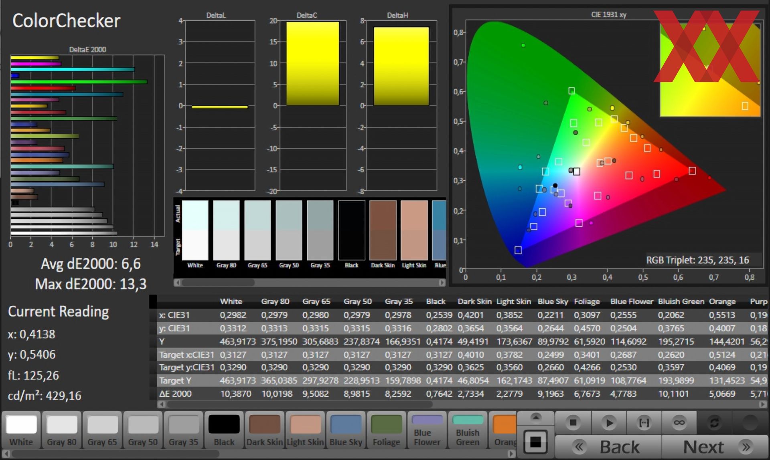Screen dimensions: 770x460
Task: Pick the Dark Skin patch button
Action: tap(265, 430)
